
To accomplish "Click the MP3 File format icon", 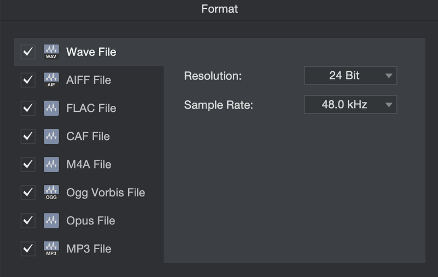I will 51,248.
